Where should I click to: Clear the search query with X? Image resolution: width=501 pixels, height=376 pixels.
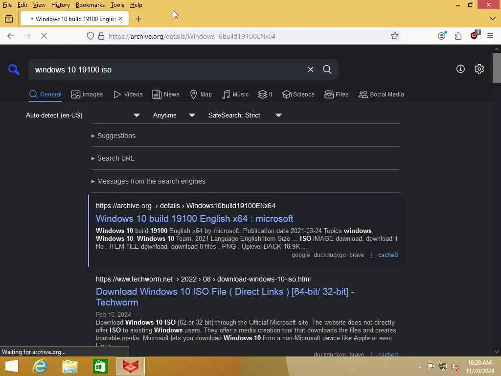(310, 70)
